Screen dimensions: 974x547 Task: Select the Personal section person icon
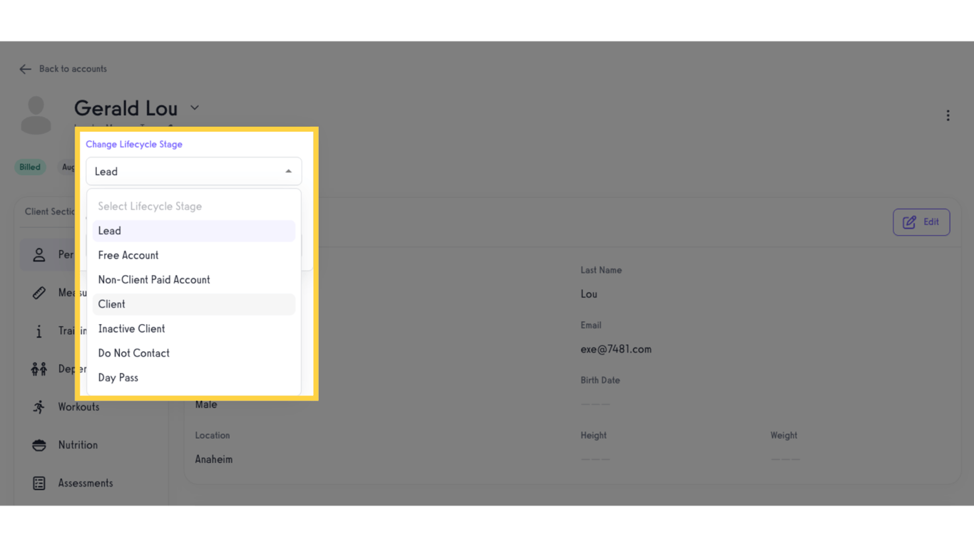[39, 254]
